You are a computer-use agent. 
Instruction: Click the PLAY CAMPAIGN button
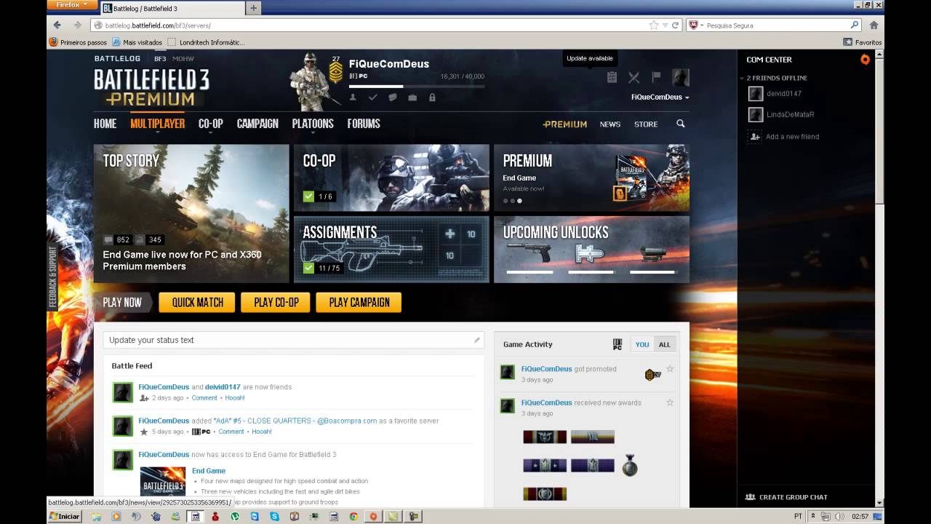tap(359, 303)
